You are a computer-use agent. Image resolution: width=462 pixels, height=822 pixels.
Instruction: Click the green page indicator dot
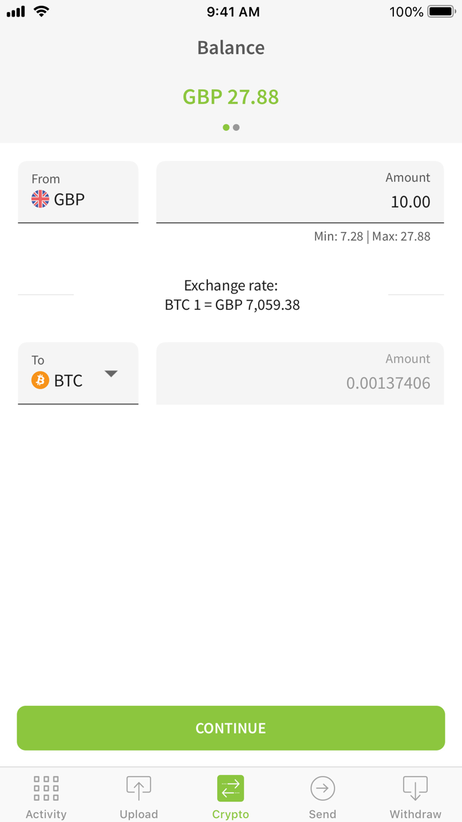coord(226,127)
